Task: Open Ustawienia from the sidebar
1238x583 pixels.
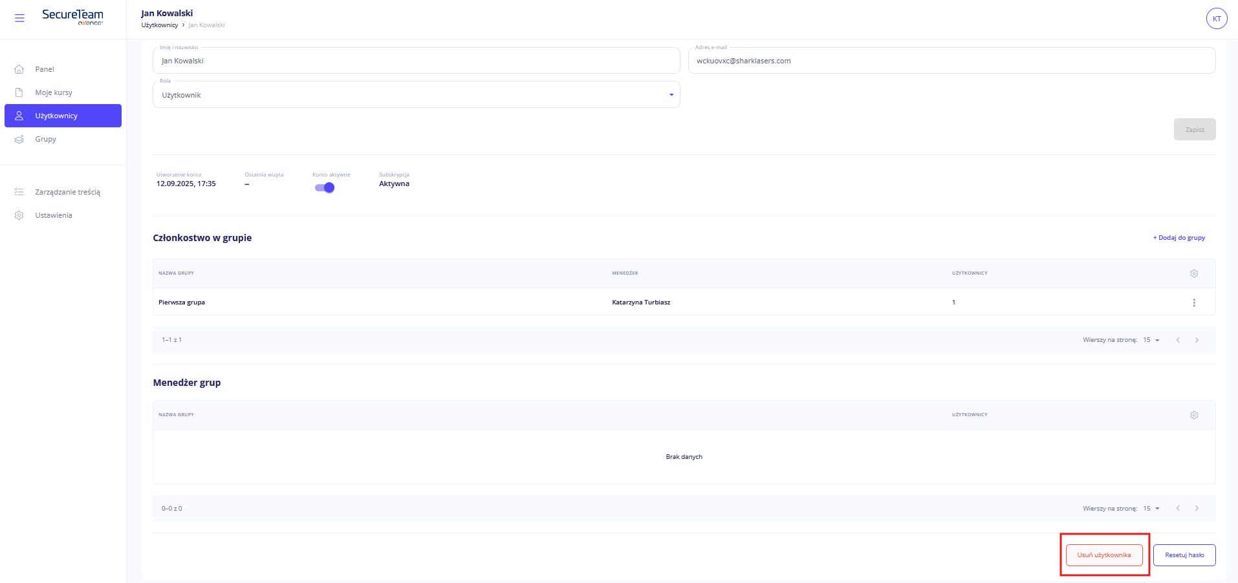Action: (x=54, y=215)
